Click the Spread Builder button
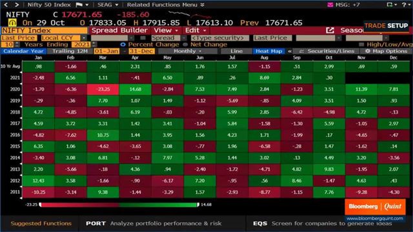This screenshot has height=232, width=413. pyautogui.click(x=120, y=30)
